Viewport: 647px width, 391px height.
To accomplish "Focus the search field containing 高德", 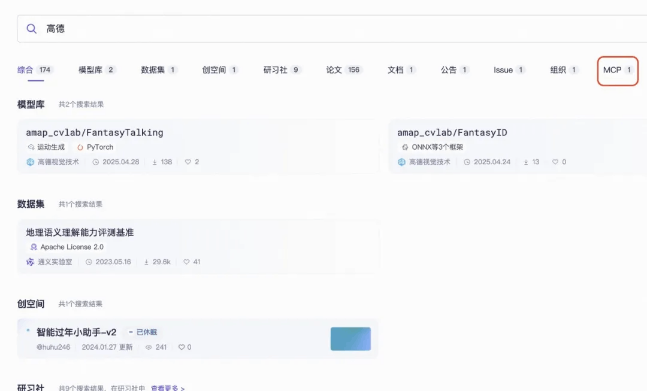I will [x=332, y=29].
